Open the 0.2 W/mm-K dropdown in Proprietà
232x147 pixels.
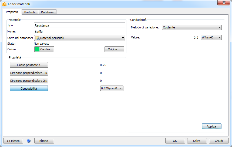(x=112, y=88)
